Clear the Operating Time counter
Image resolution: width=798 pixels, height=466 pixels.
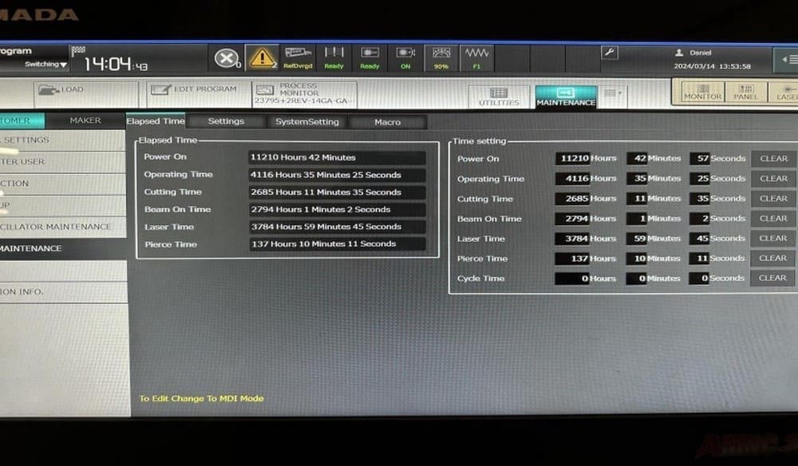tap(773, 179)
